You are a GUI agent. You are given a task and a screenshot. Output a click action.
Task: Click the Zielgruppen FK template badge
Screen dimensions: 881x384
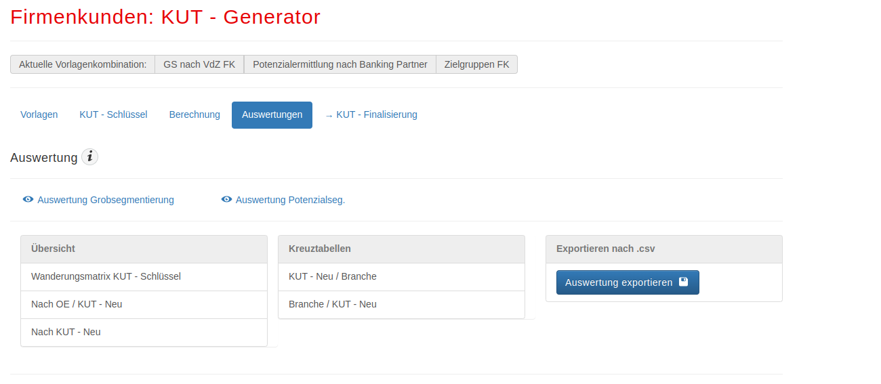pyautogui.click(x=476, y=64)
